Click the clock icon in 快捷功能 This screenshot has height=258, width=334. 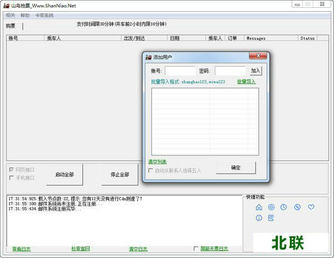[284, 207]
